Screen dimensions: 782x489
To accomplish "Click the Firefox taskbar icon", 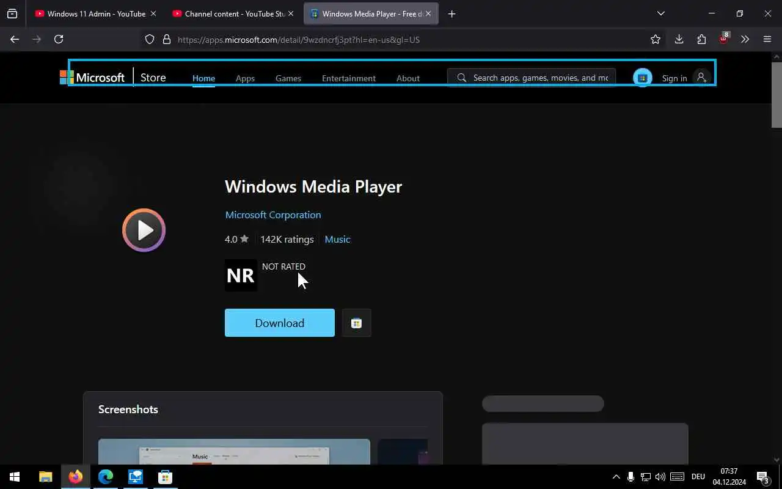I will [x=75, y=477].
